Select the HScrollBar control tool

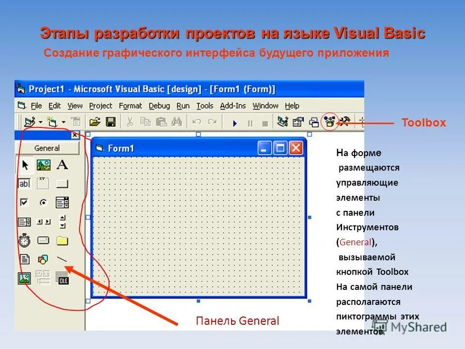coord(43,222)
